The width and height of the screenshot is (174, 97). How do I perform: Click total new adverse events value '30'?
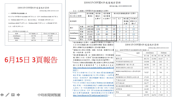[98, 27]
